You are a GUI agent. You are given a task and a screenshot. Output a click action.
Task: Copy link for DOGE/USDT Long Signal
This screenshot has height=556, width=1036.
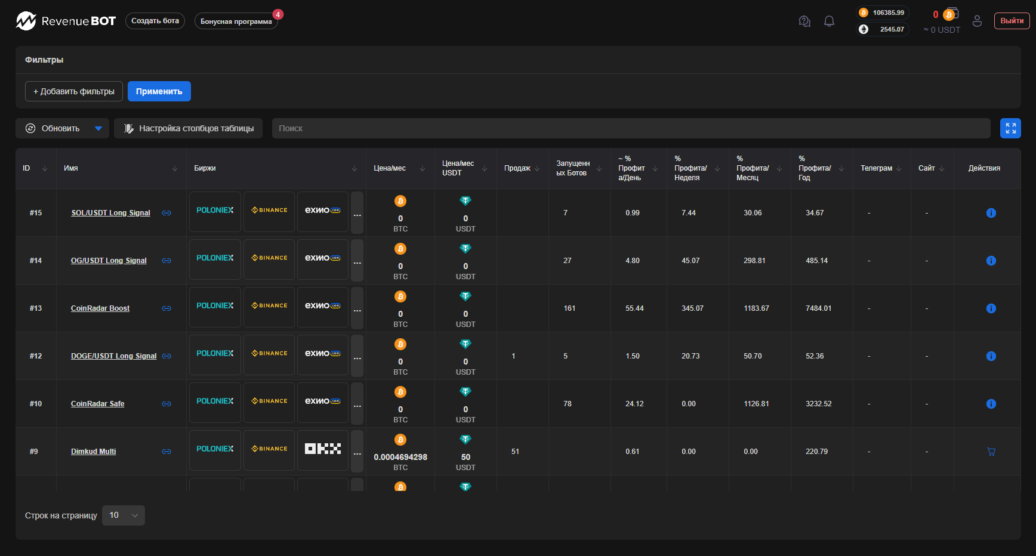[166, 356]
